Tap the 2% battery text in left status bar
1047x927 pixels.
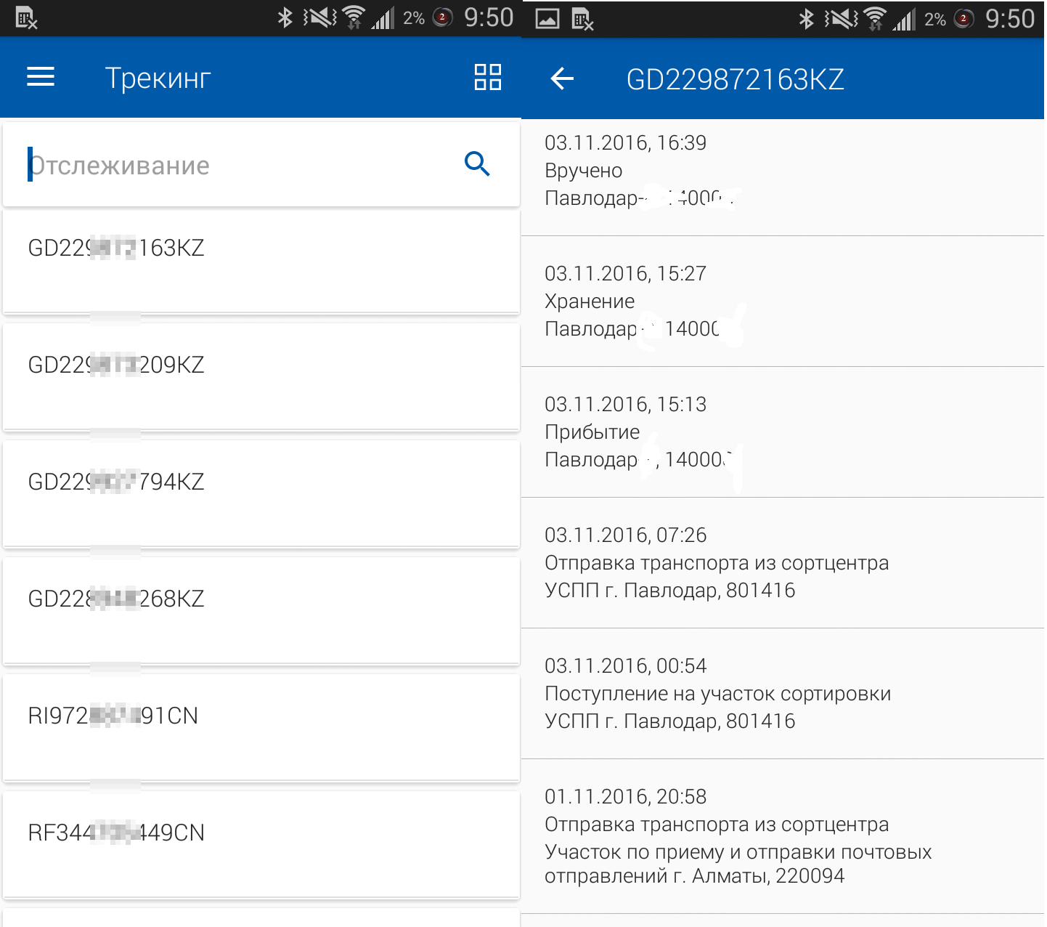click(414, 18)
